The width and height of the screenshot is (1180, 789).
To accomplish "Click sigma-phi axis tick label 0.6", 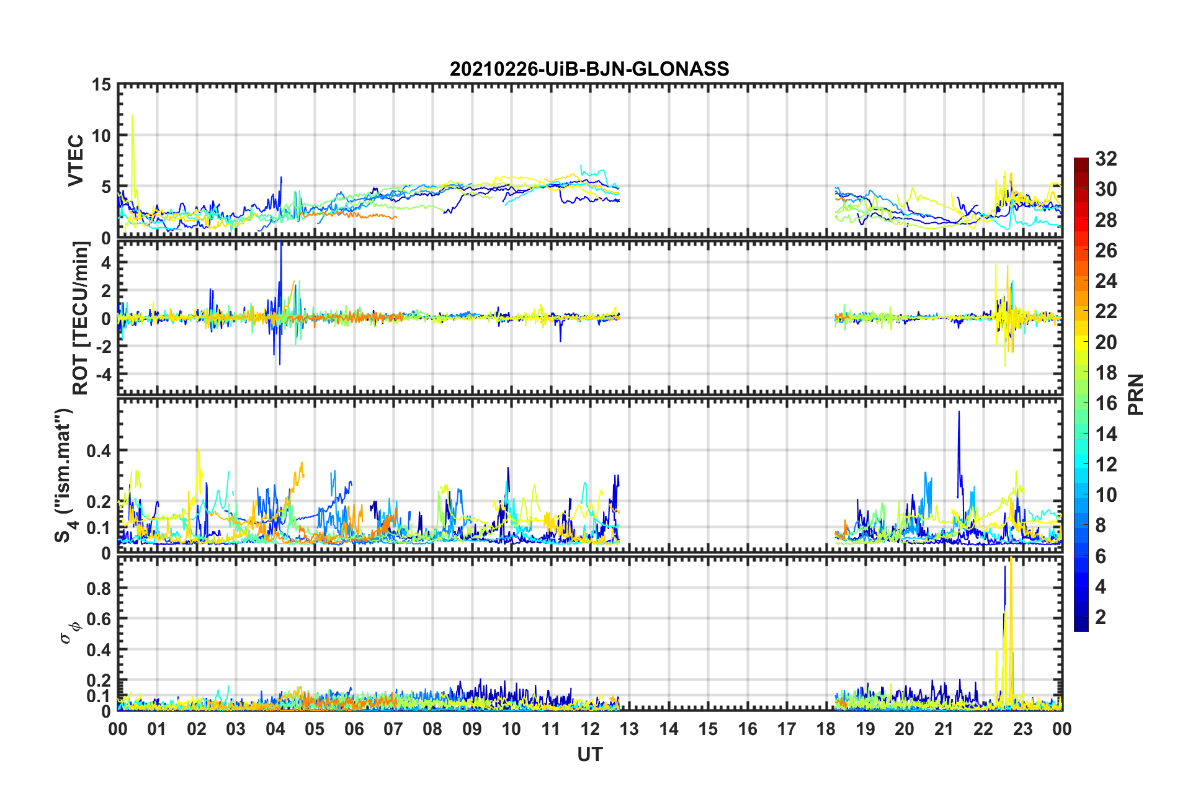I will click(x=99, y=619).
